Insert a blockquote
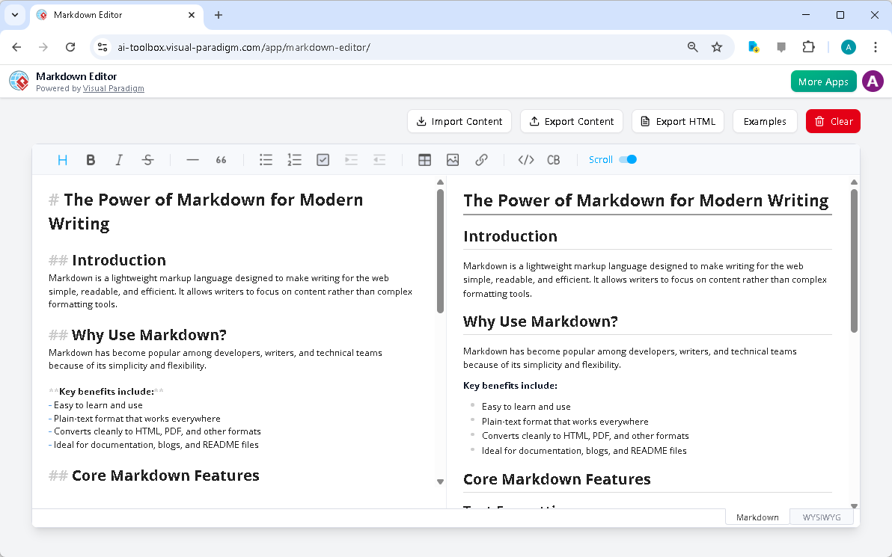 tap(221, 159)
